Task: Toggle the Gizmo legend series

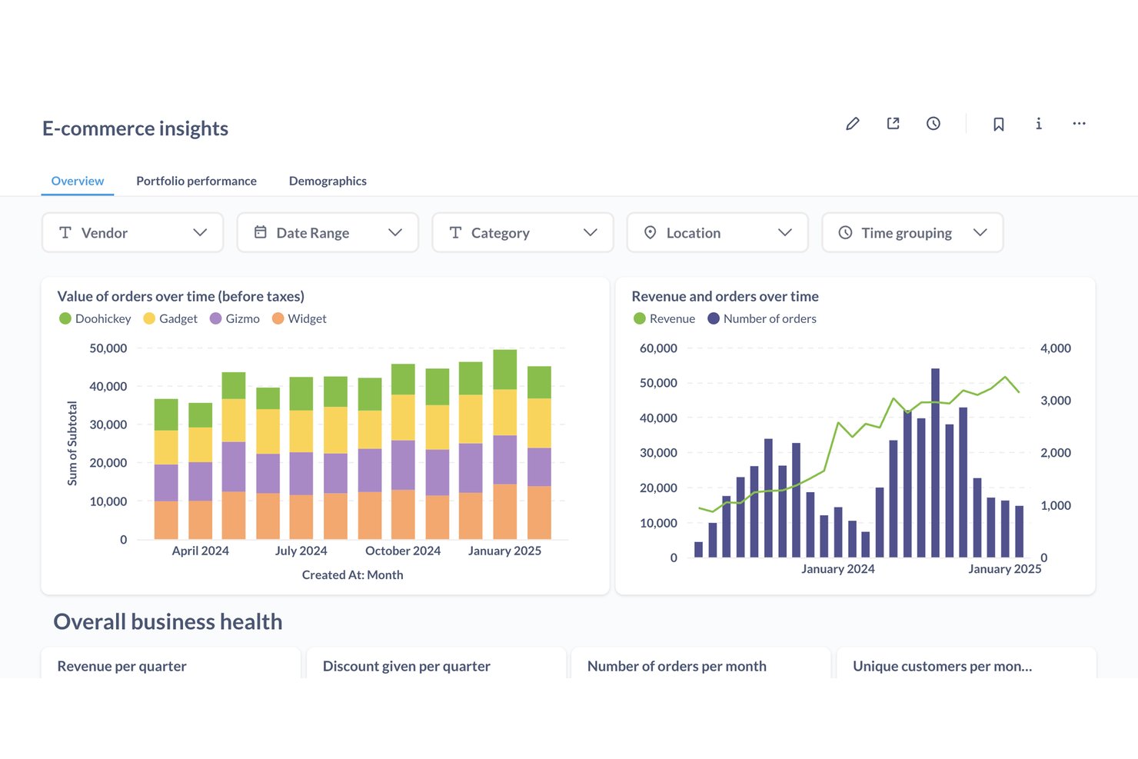Action: [x=235, y=318]
